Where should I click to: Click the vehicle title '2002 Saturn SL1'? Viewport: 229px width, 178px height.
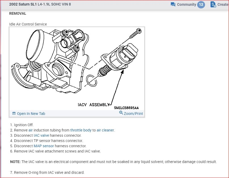23,4
